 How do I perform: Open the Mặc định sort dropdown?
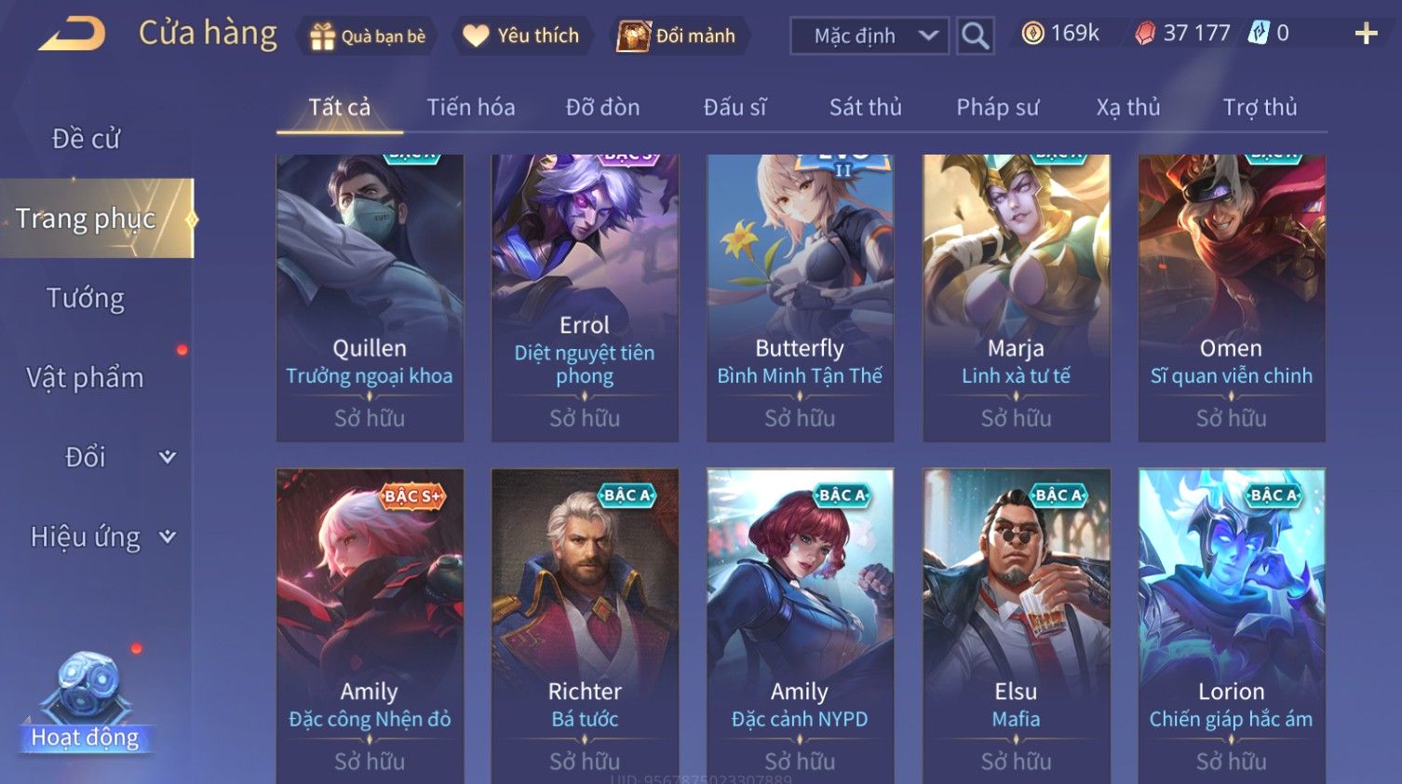[x=870, y=35]
